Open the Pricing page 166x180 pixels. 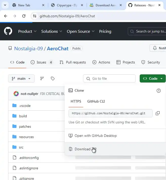pyautogui.click(x=105, y=31)
